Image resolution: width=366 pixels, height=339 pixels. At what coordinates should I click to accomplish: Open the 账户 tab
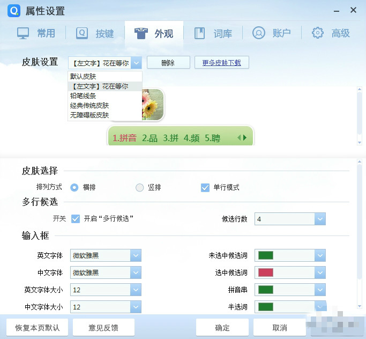coord(272,33)
